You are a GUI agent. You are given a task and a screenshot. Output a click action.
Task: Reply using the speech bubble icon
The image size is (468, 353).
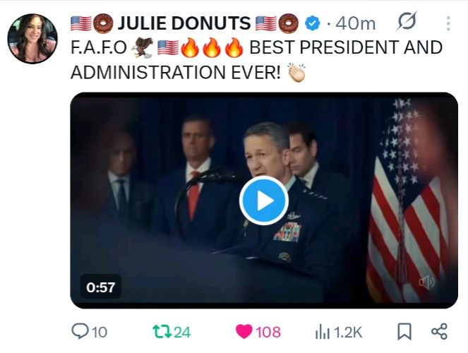[80, 331]
